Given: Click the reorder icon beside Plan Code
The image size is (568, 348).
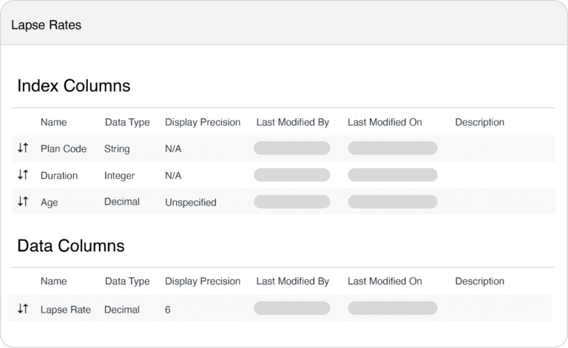Looking at the screenshot, I should [x=23, y=148].
